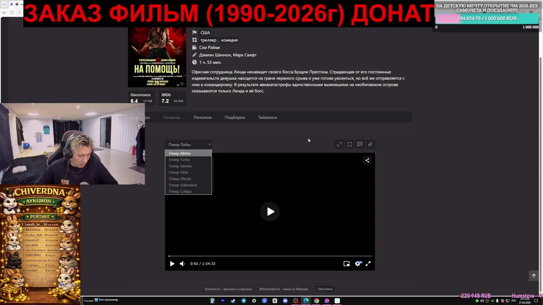
Task: Click the Кинопоиск 6.4 rating badge
Action: (142, 98)
